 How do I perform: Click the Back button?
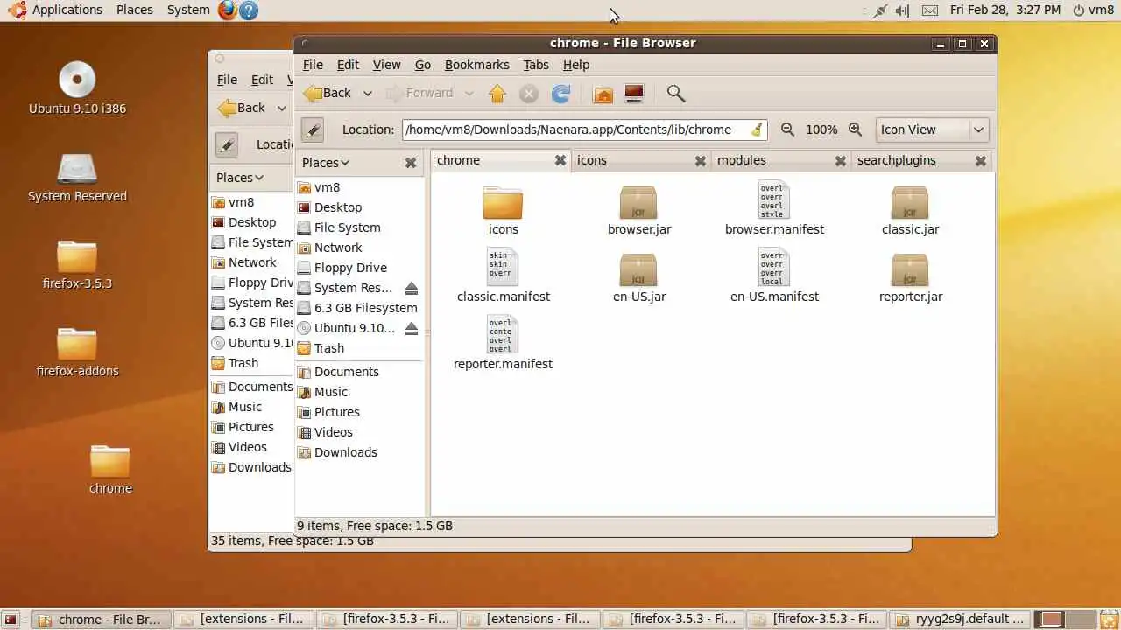point(328,94)
